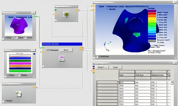This screenshot has height=106, width=178.
Task: Click the green monitor icon in top module
Action: 66,15
